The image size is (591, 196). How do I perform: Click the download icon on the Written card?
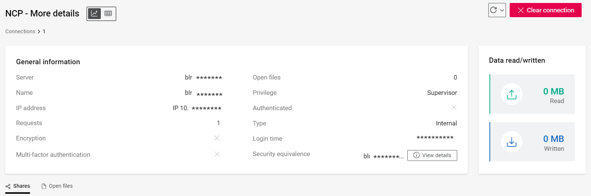[512, 142]
